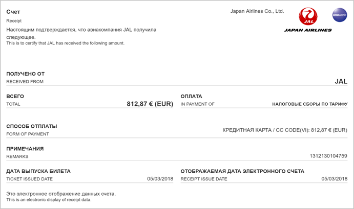Click the ticket issued date 05/03/2018
Viewport: 354px width, 209px height.
coord(160,179)
